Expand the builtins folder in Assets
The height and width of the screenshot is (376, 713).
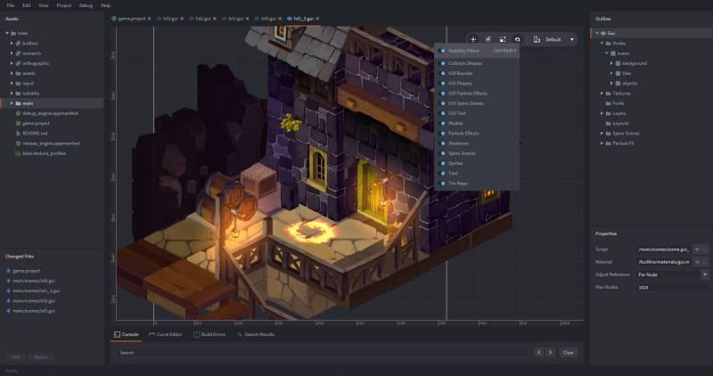(12, 43)
